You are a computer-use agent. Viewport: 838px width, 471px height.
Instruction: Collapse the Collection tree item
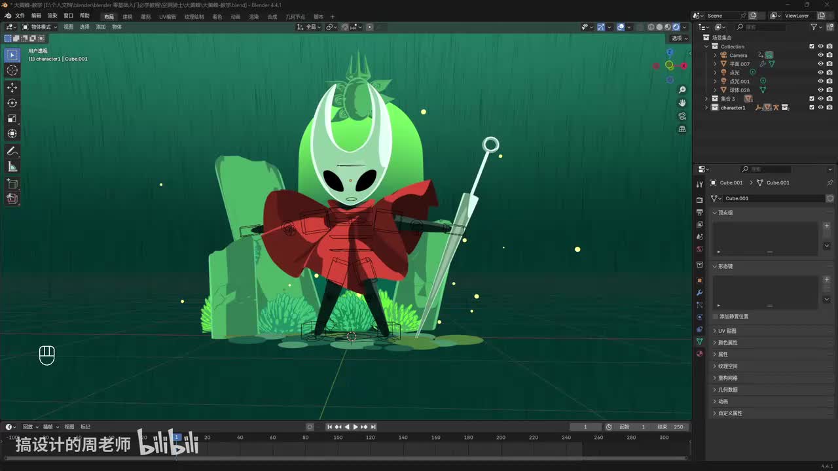(x=706, y=46)
